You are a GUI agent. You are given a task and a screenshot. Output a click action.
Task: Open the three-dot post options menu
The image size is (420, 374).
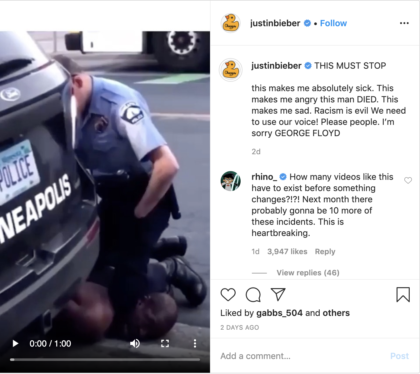click(404, 23)
